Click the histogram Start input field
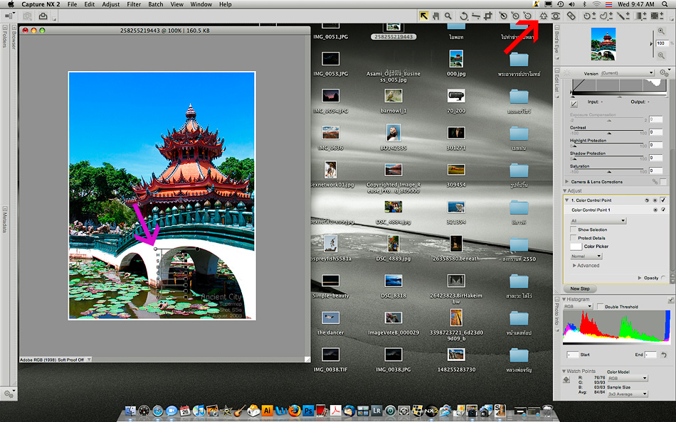This screenshot has height=422, width=676. click(x=573, y=354)
